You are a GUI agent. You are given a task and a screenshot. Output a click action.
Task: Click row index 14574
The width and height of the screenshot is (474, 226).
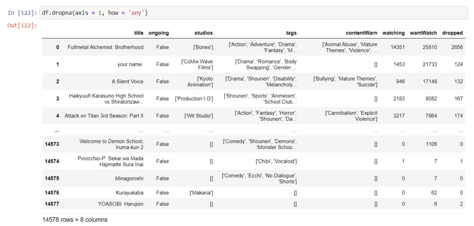[52, 161]
